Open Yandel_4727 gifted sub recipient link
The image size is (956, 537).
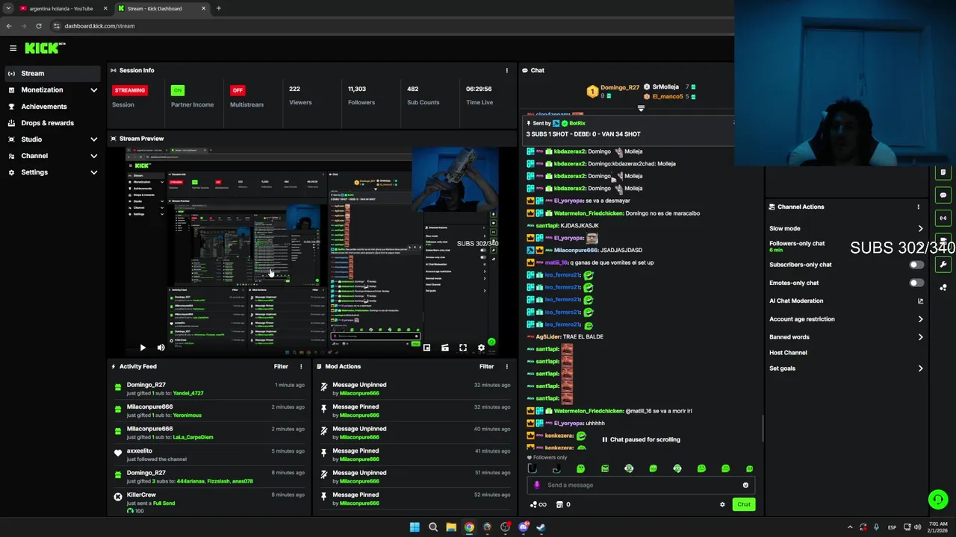188,393
